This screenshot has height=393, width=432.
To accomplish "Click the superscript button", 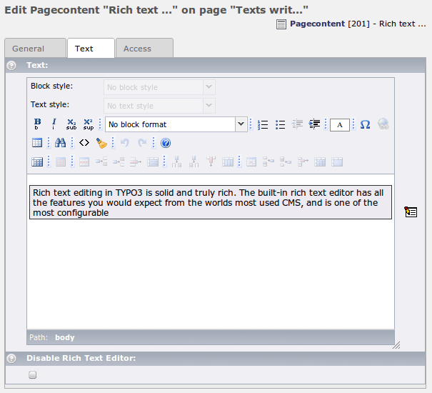I will (x=89, y=124).
